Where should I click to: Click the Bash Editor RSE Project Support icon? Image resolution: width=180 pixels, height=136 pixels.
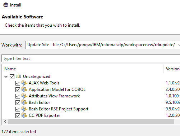(x=24, y=109)
